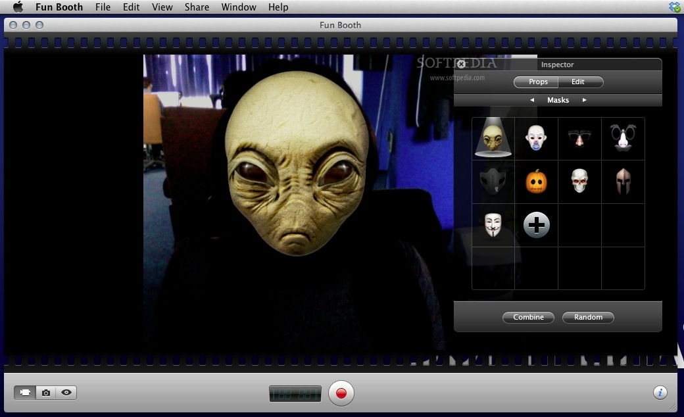Select the Spartan helmet mask

623,182
